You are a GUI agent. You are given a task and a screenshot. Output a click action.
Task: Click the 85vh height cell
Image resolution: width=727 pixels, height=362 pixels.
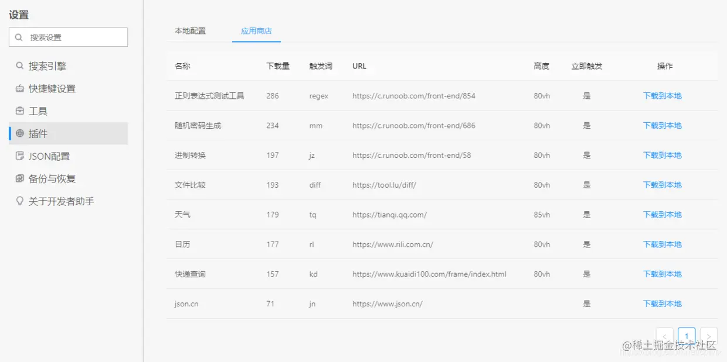(x=542, y=215)
